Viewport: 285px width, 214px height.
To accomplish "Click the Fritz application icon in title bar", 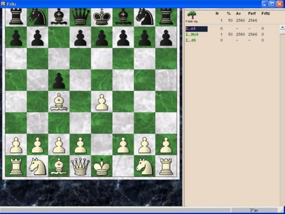I will 3,4.
